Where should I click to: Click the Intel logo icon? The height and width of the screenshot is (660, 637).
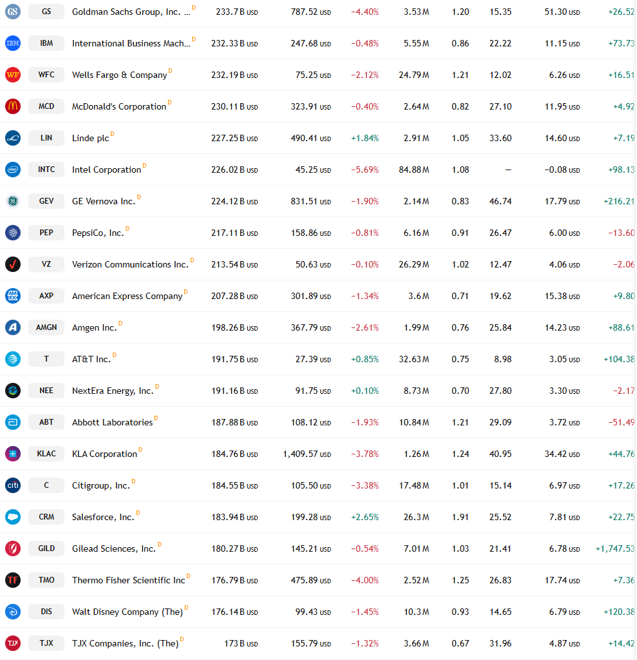(x=13, y=170)
